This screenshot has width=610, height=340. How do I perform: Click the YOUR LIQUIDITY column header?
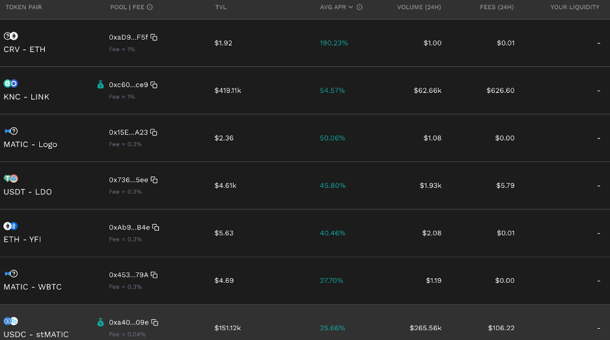click(575, 7)
